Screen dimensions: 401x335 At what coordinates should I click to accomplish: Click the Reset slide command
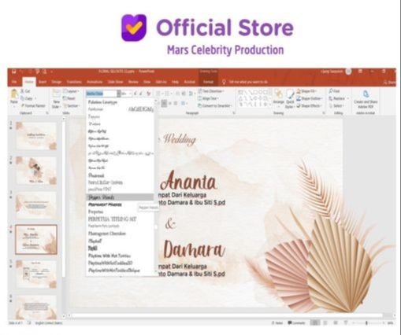[69, 98]
